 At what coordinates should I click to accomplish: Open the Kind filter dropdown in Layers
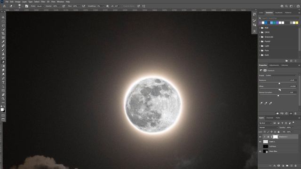[x=265, y=123]
